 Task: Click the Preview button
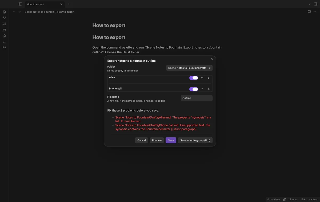pos(157,140)
